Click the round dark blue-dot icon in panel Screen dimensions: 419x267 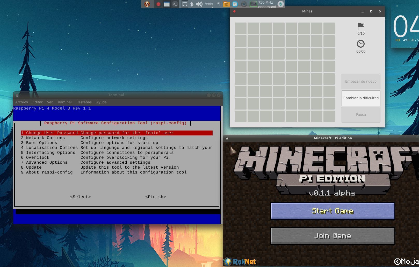[x=244, y=4]
